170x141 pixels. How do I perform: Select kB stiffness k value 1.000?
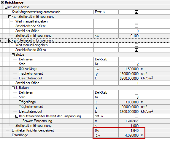(x=129, y=126)
